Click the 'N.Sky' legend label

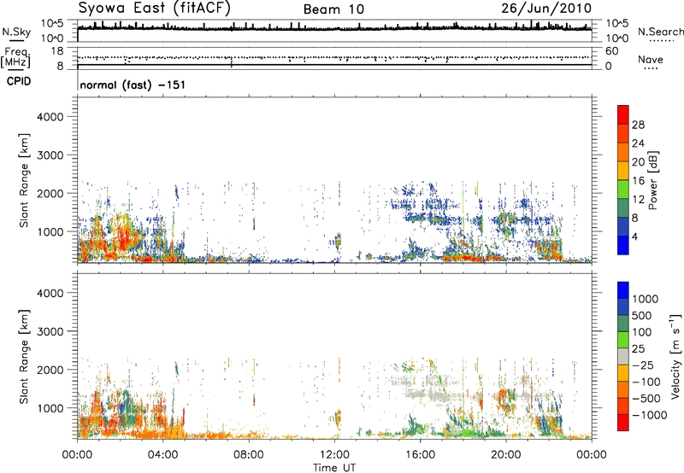(x=16, y=32)
